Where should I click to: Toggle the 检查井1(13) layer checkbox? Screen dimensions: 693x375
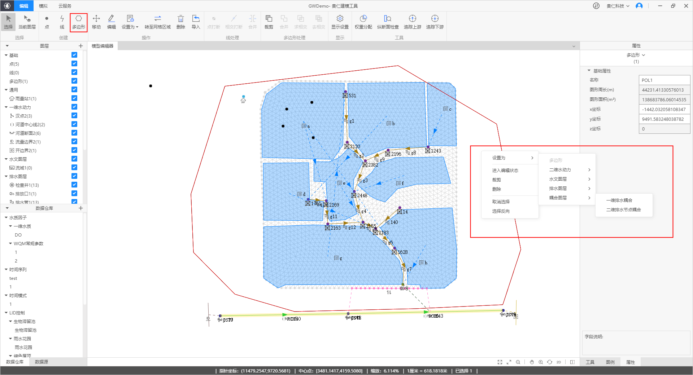tap(74, 185)
